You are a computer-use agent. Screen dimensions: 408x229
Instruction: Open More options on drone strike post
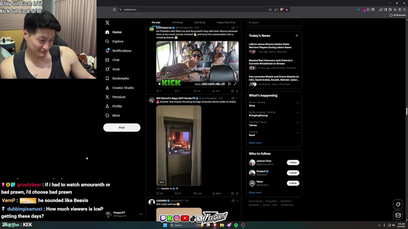point(237,98)
